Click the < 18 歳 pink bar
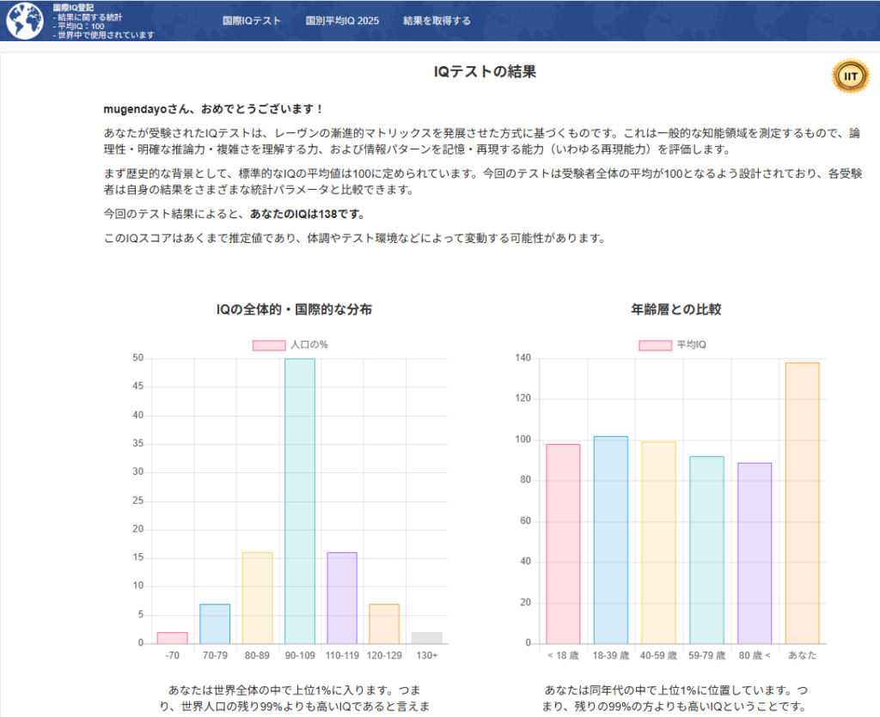Screen dimensions: 880x717 (563, 544)
